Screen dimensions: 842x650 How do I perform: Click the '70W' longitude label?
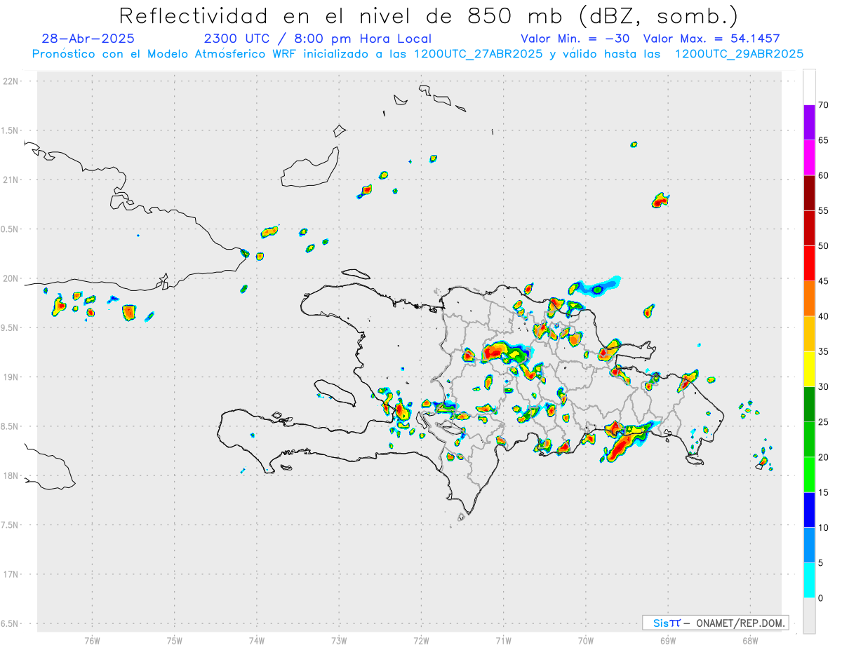pyautogui.click(x=586, y=641)
